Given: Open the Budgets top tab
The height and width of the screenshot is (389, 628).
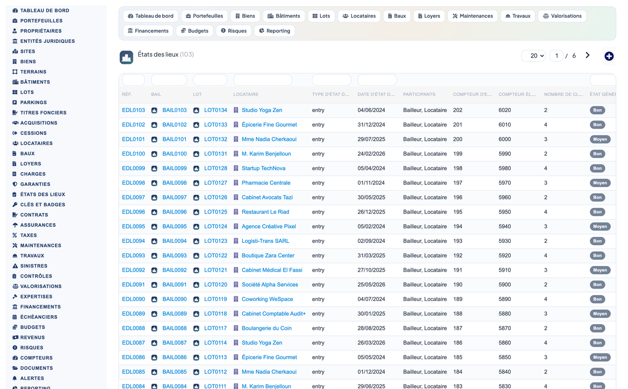Looking at the screenshot, I should tap(195, 31).
